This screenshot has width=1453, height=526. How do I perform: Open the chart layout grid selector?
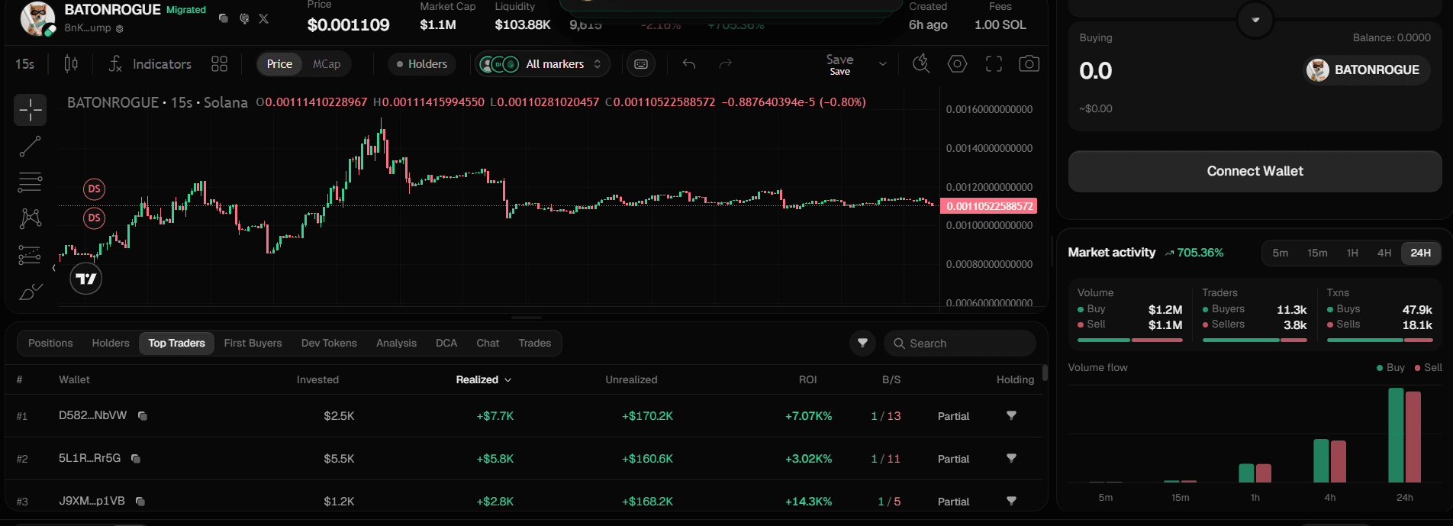tap(219, 64)
